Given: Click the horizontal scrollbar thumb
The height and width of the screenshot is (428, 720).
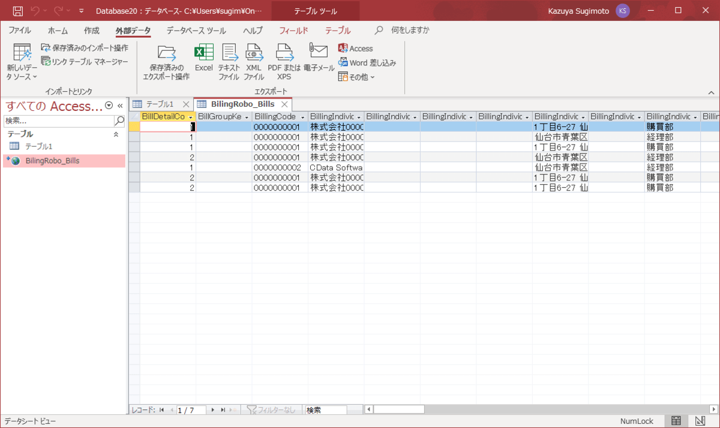Looking at the screenshot, I should 399,409.
